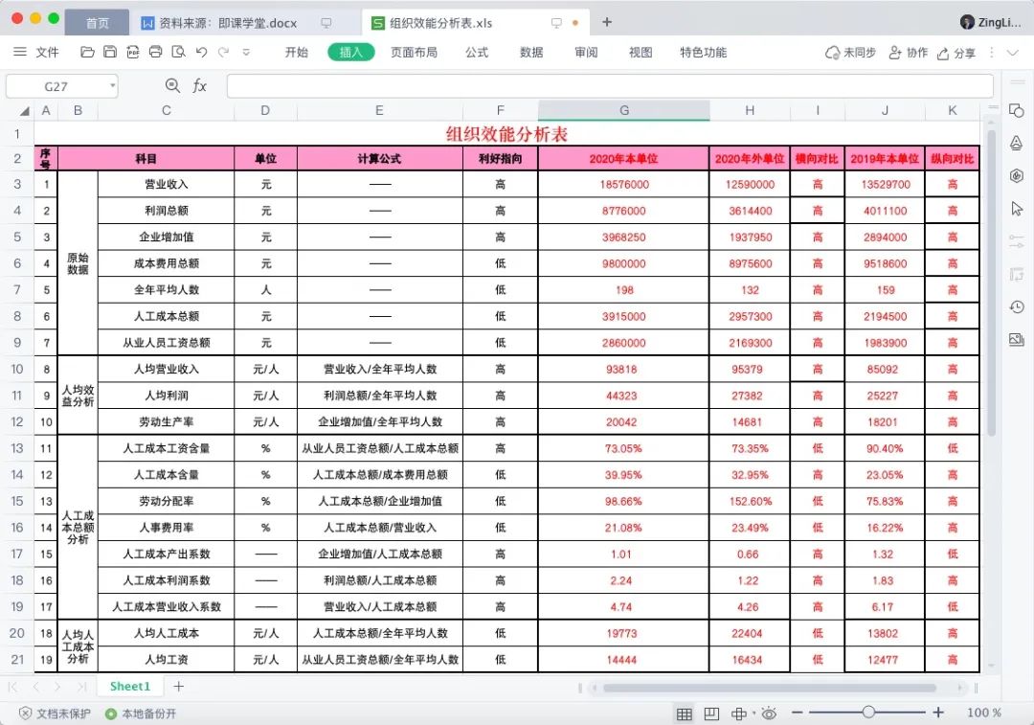Open the shapes panel icon on the right sidebar

(1017, 112)
